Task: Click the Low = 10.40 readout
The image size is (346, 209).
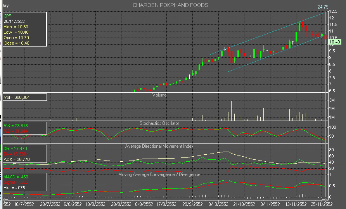Action: tap(16, 32)
